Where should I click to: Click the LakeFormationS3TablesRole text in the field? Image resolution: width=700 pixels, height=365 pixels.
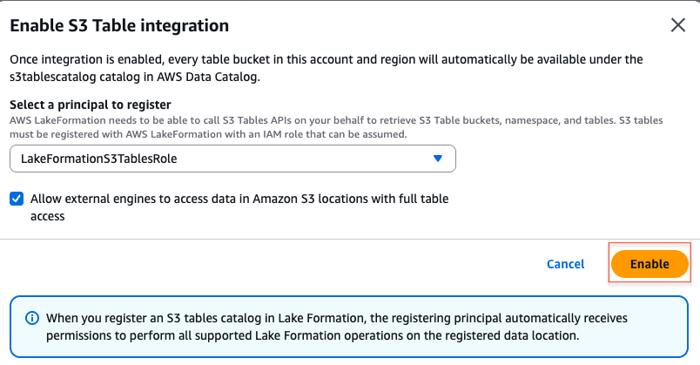click(98, 159)
